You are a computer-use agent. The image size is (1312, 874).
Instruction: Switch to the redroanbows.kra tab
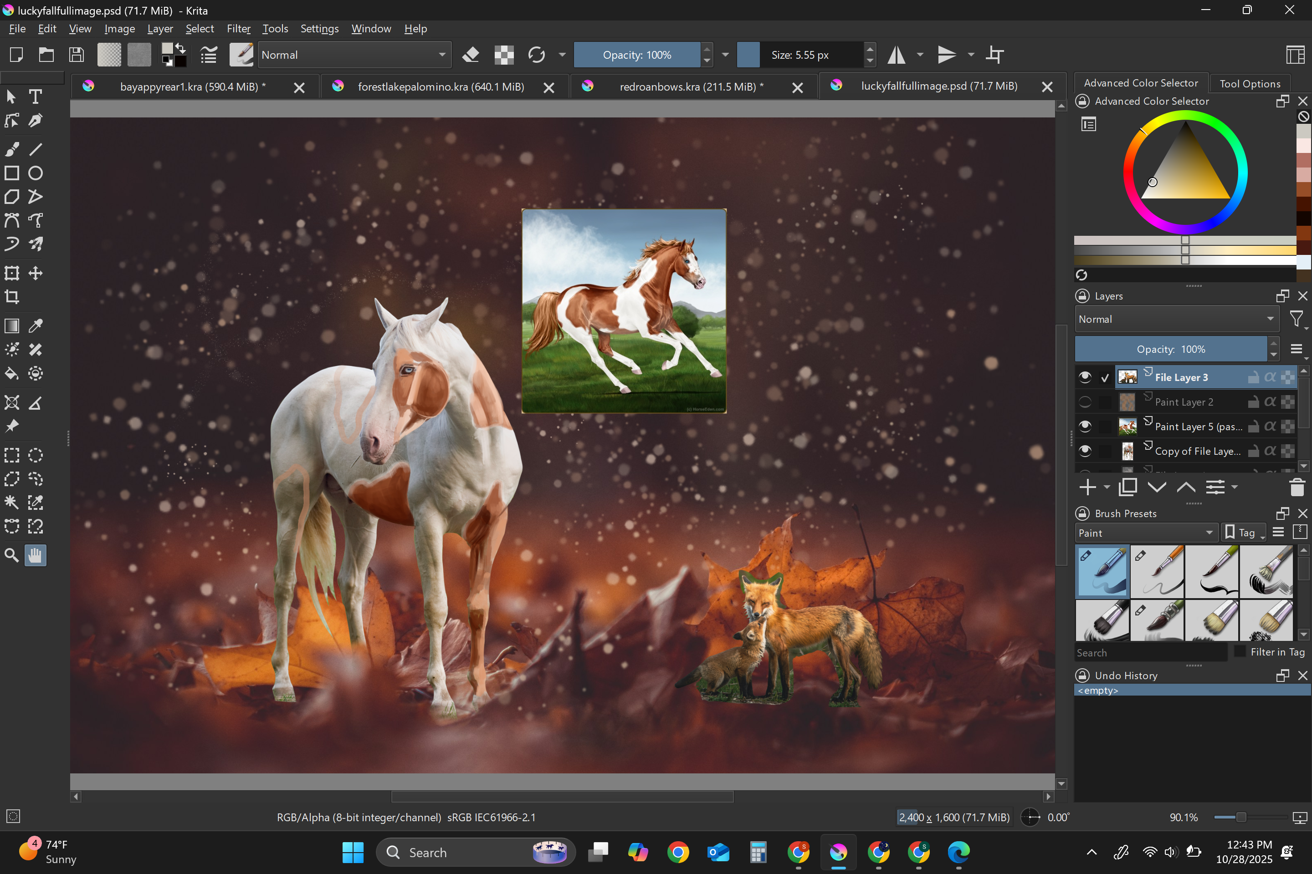coord(691,87)
